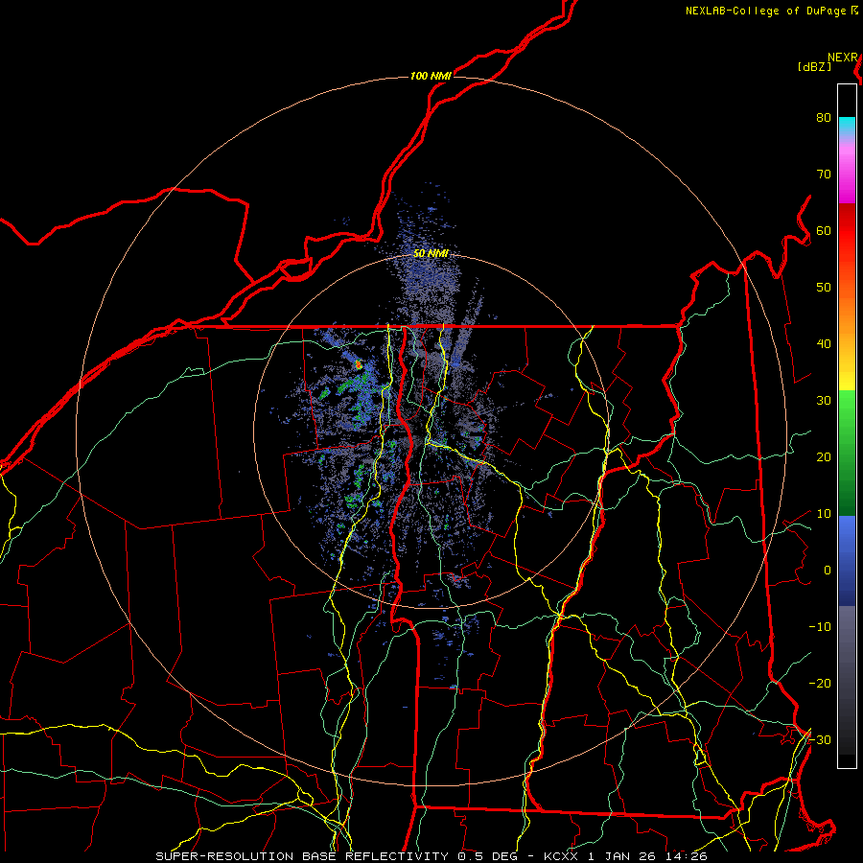Click the NEXR label above the color scale
This screenshot has width=863, height=863.
click(x=843, y=58)
